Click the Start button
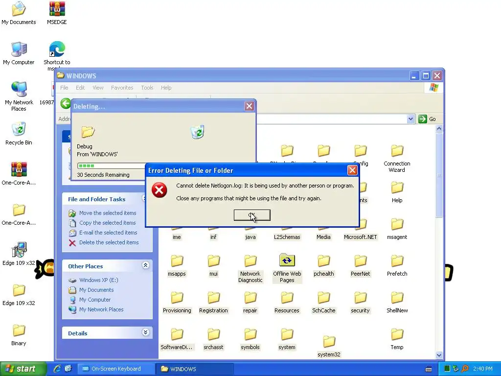Image resolution: width=501 pixels, height=376 pixels. coord(23,369)
